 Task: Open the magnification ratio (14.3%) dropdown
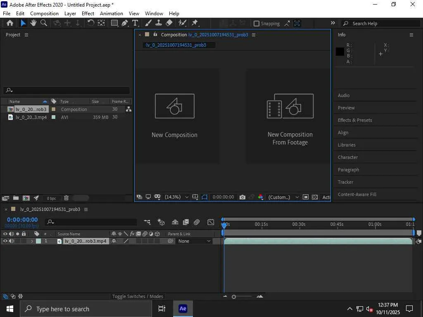coord(177,197)
